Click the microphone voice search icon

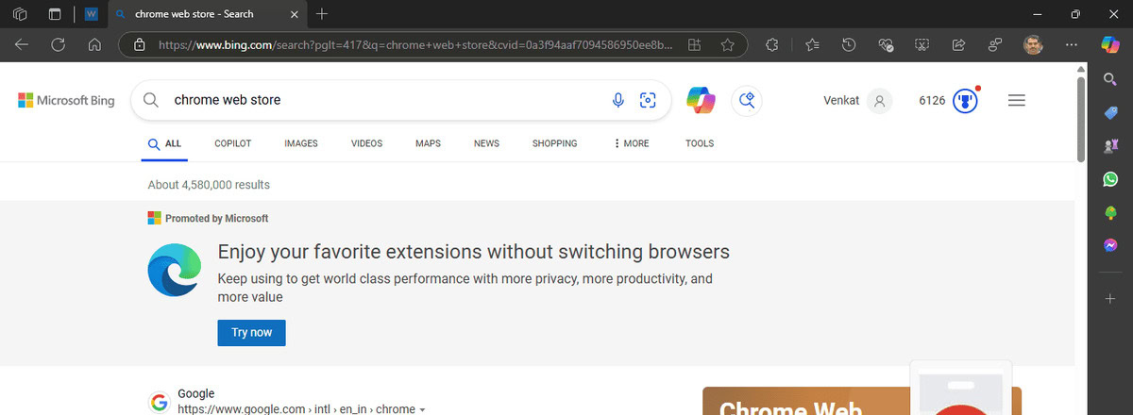[x=618, y=100]
